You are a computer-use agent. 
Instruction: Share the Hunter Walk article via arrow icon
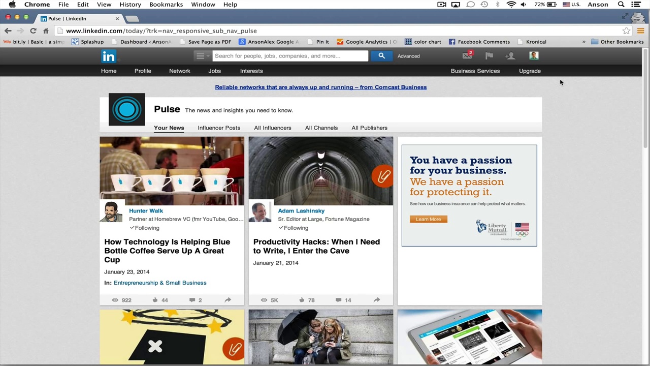point(227,300)
